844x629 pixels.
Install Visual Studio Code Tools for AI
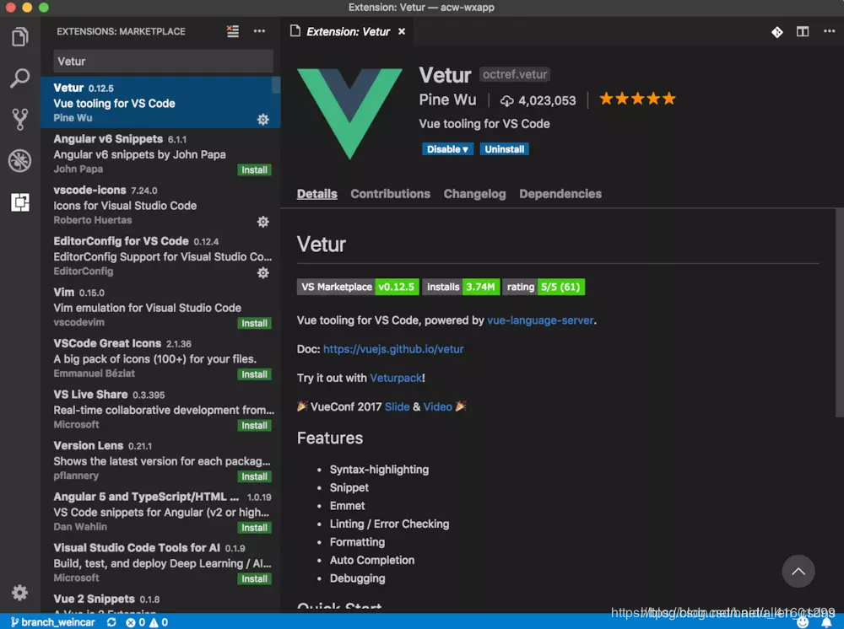tap(254, 578)
